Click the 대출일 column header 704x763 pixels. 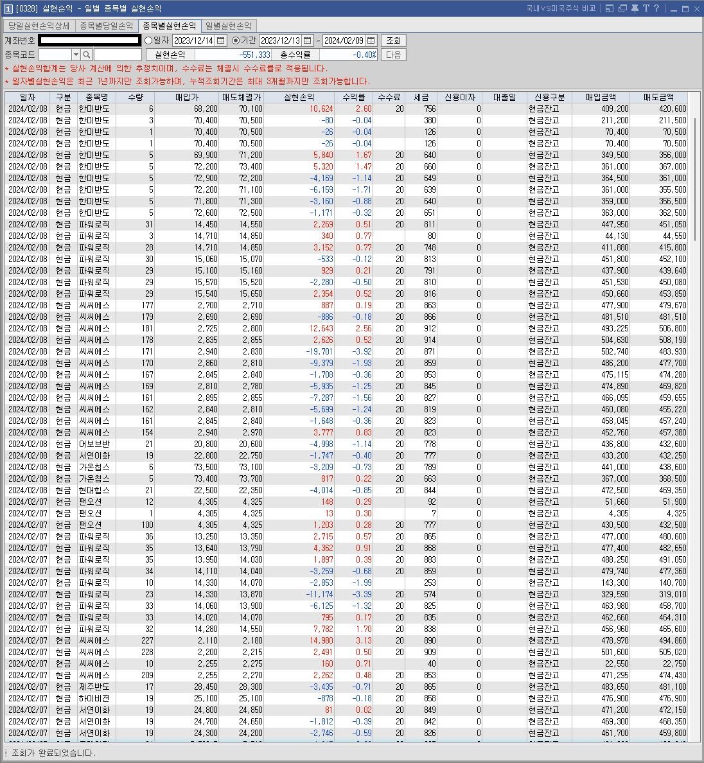[x=504, y=98]
